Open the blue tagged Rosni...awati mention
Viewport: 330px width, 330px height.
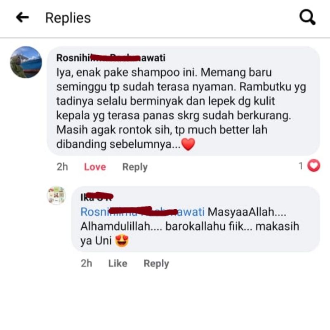(142, 212)
